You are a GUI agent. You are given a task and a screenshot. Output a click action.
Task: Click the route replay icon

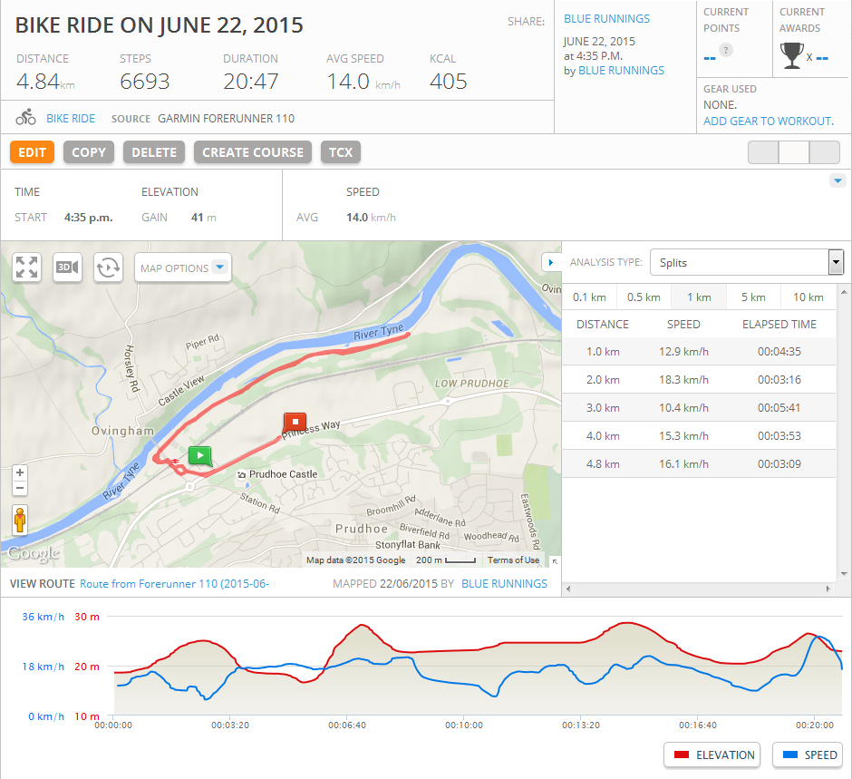click(108, 268)
